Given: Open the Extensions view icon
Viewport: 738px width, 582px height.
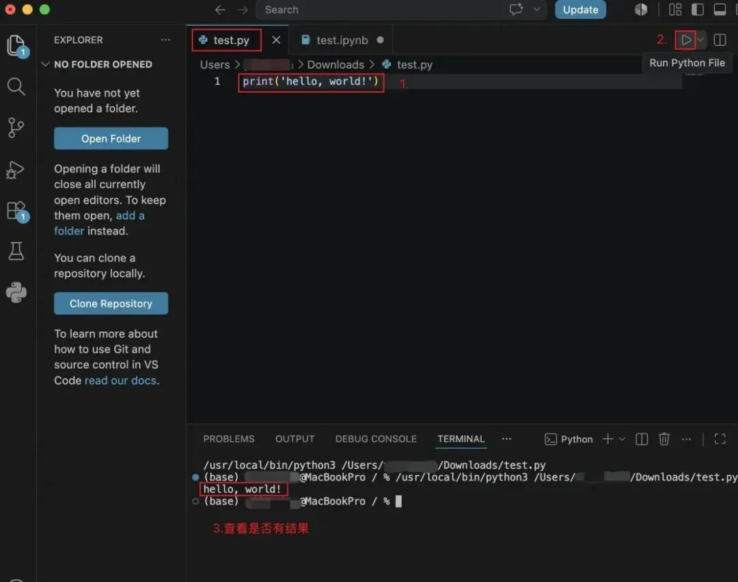Looking at the screenshot, I should (17, 211).
